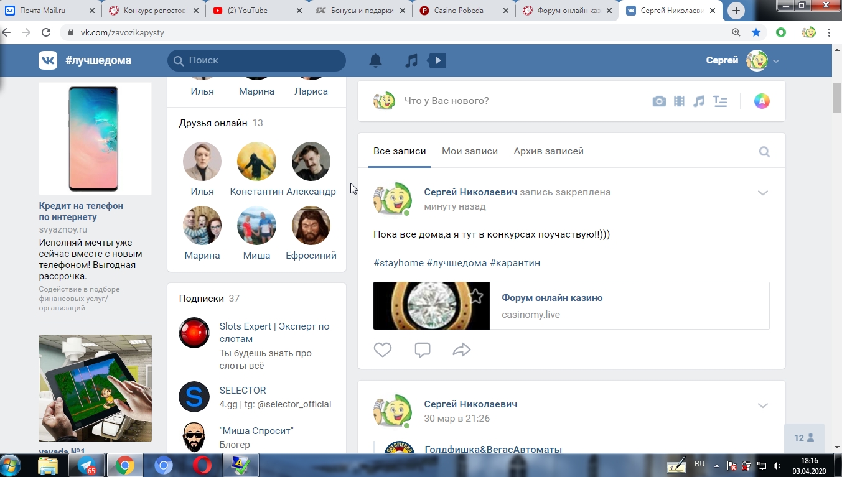
Task: Open online friend Ефросиний's avatar
Action: coord(311,225)
